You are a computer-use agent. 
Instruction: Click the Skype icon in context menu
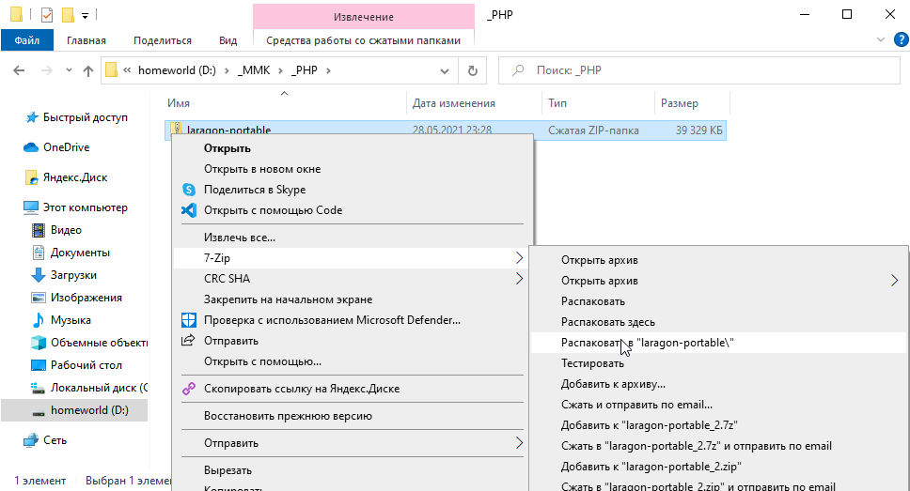click(x=187, y=190)
